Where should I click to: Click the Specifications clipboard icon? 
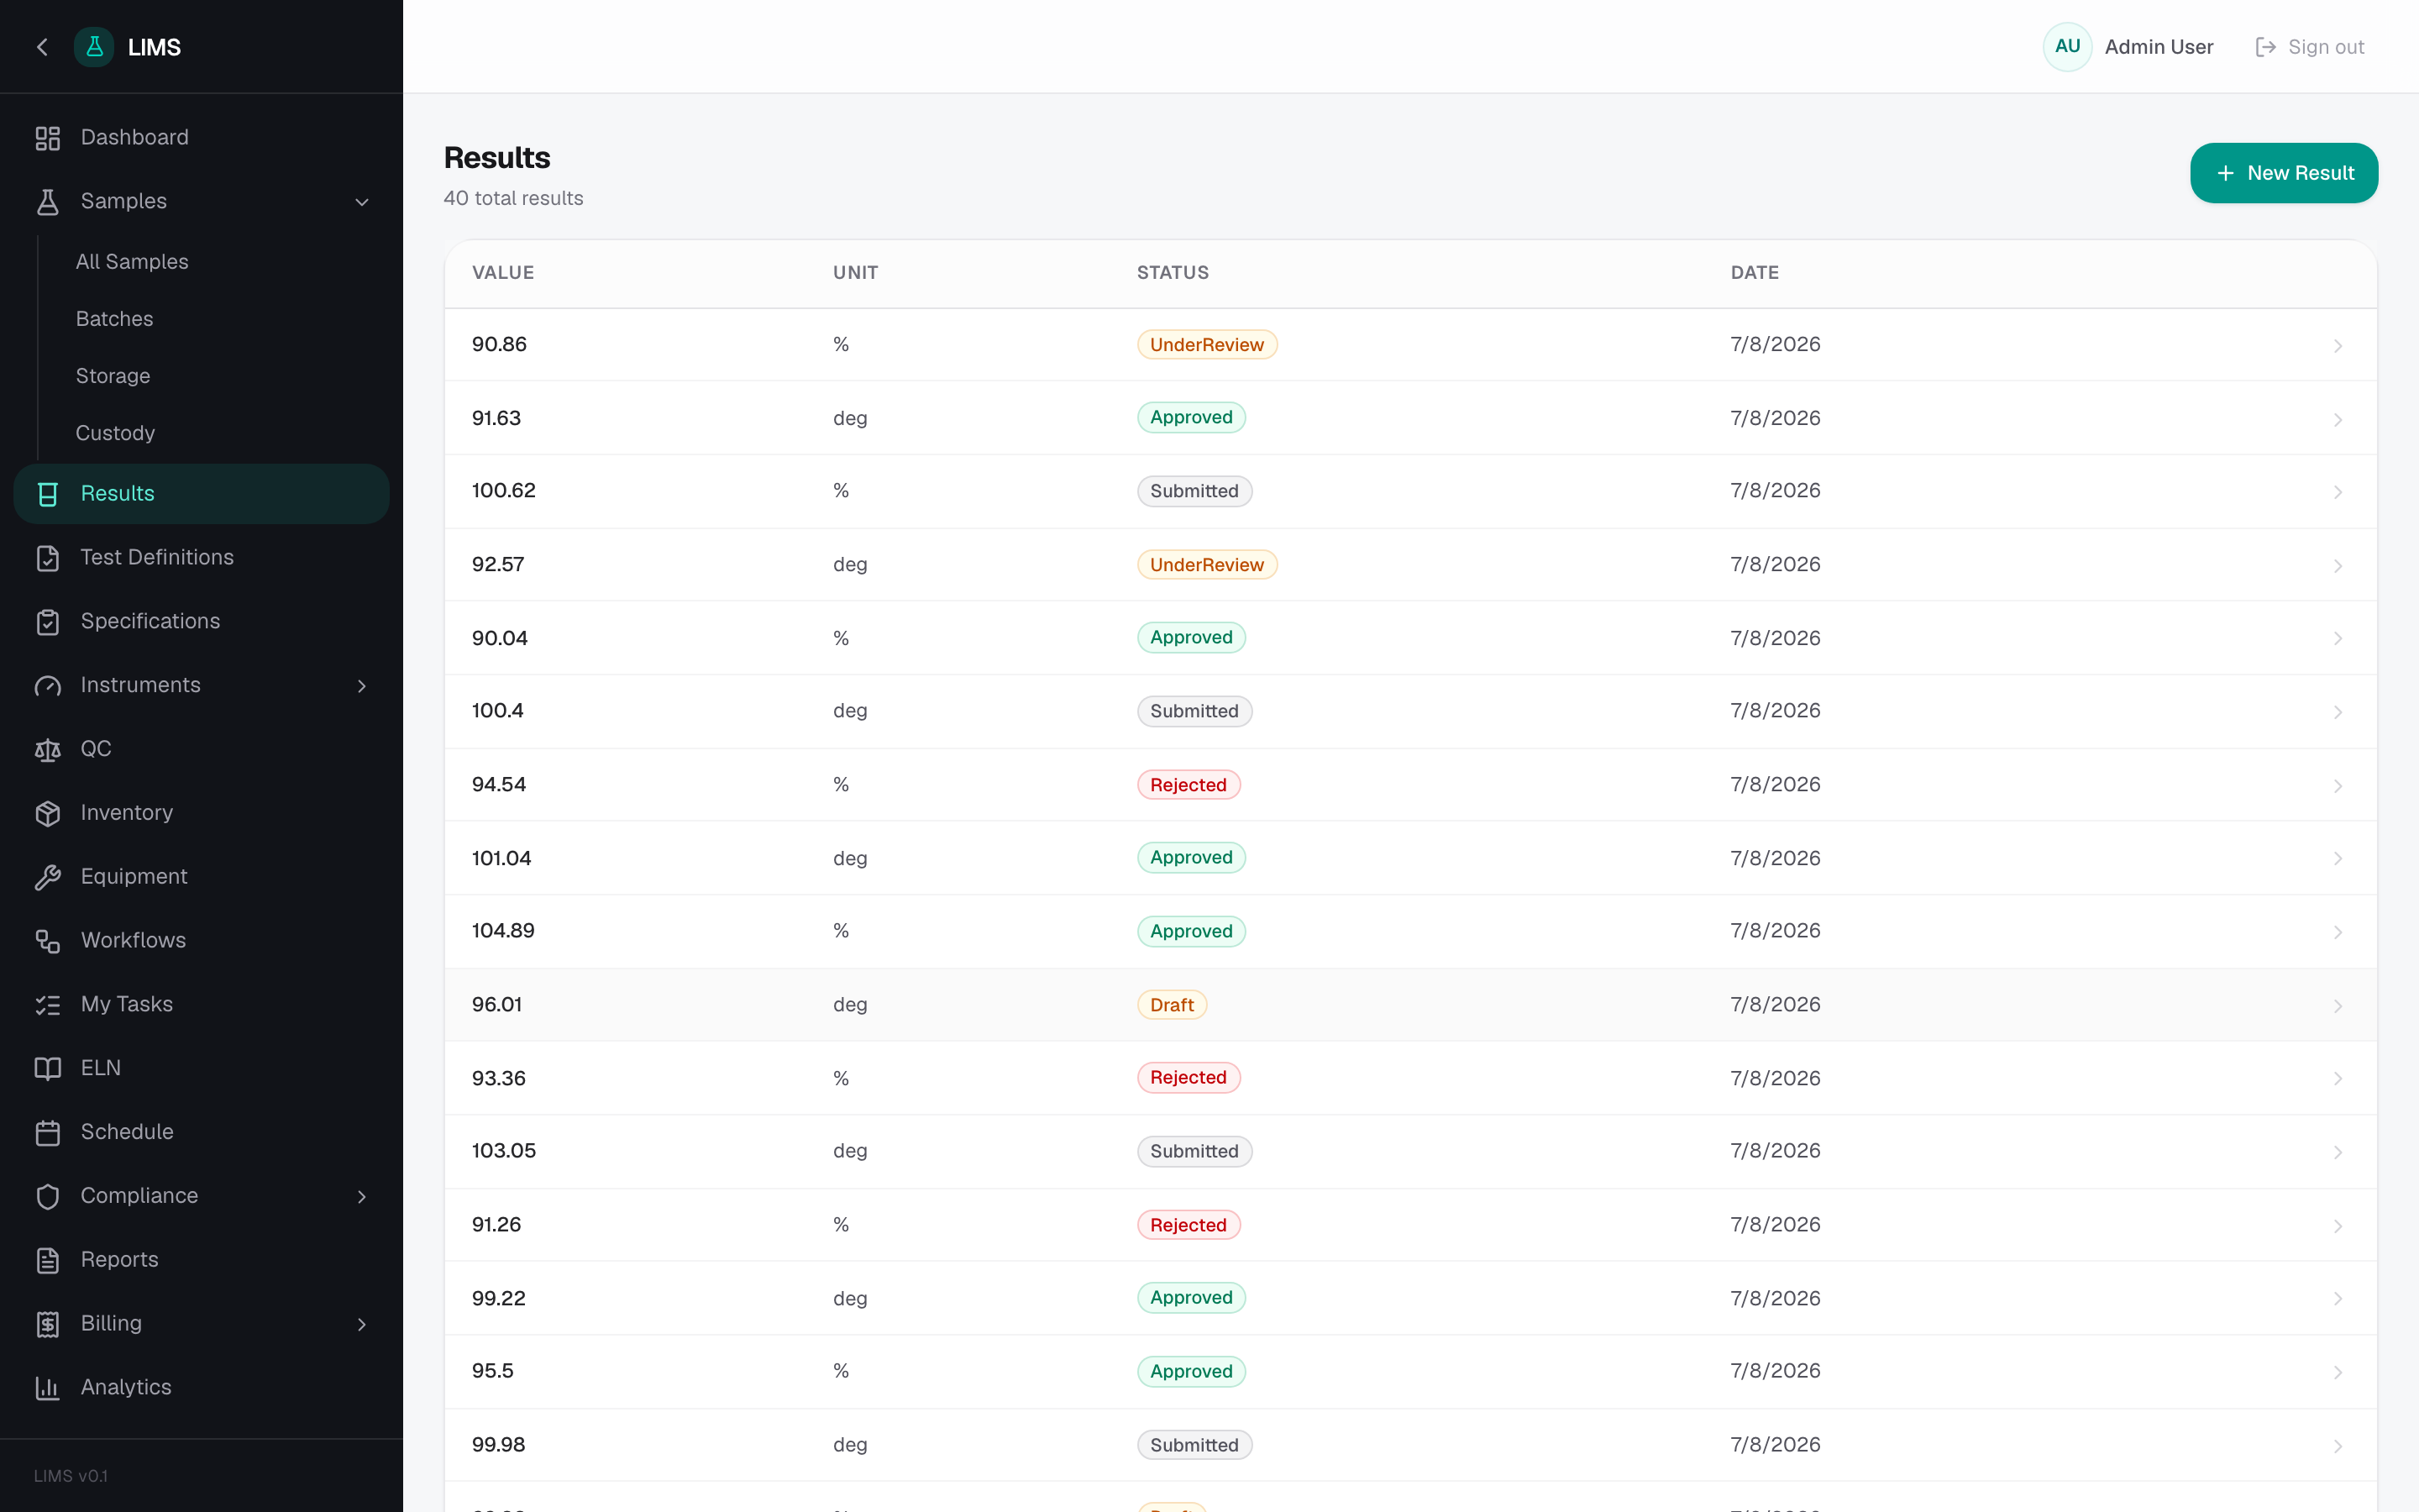48,622
